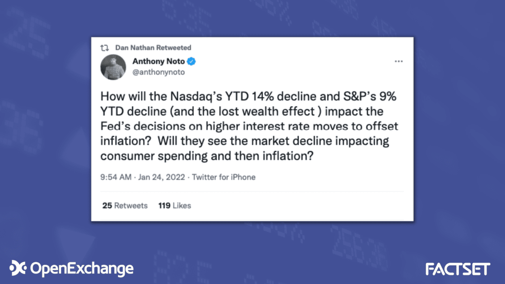
Task: Click the Anthony Noto display name
Action: [x=159, y=61]
